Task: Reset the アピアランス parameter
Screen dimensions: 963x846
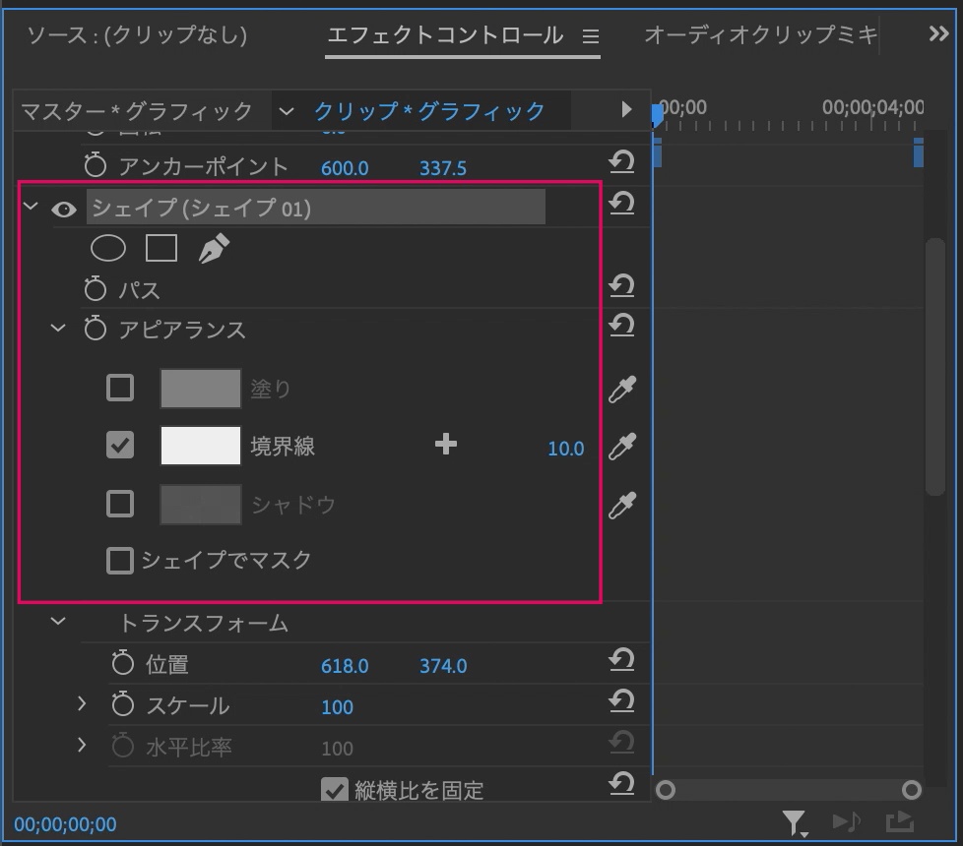Action: 621,326
